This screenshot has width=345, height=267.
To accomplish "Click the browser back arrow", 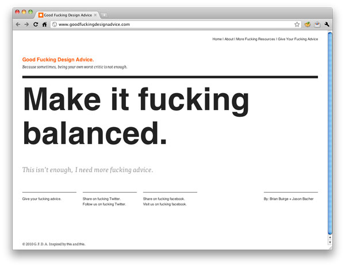I will tap(18, 24).
